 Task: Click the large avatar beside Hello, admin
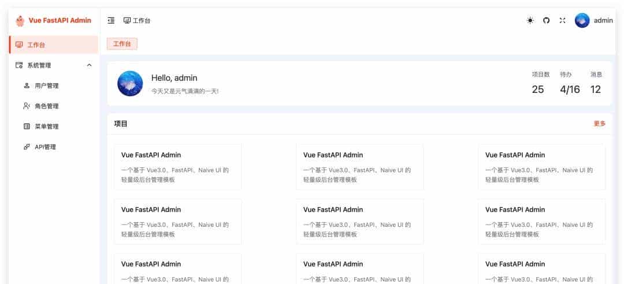tap(130, 84)
